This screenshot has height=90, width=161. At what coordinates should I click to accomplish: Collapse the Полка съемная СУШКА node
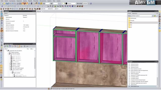click(x=10, y=69)
